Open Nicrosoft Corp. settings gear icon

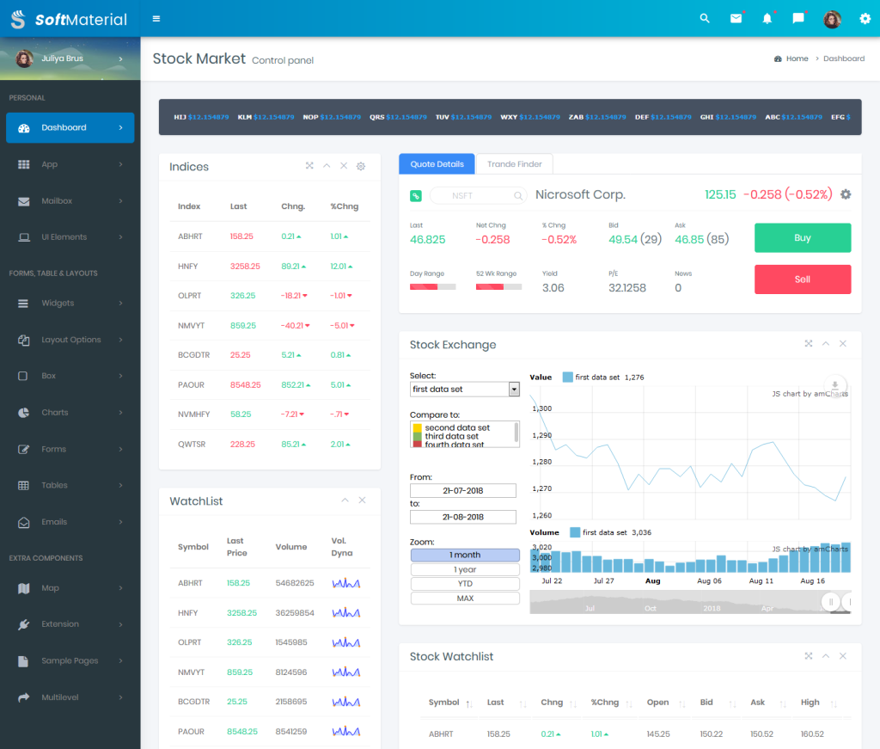845,194
